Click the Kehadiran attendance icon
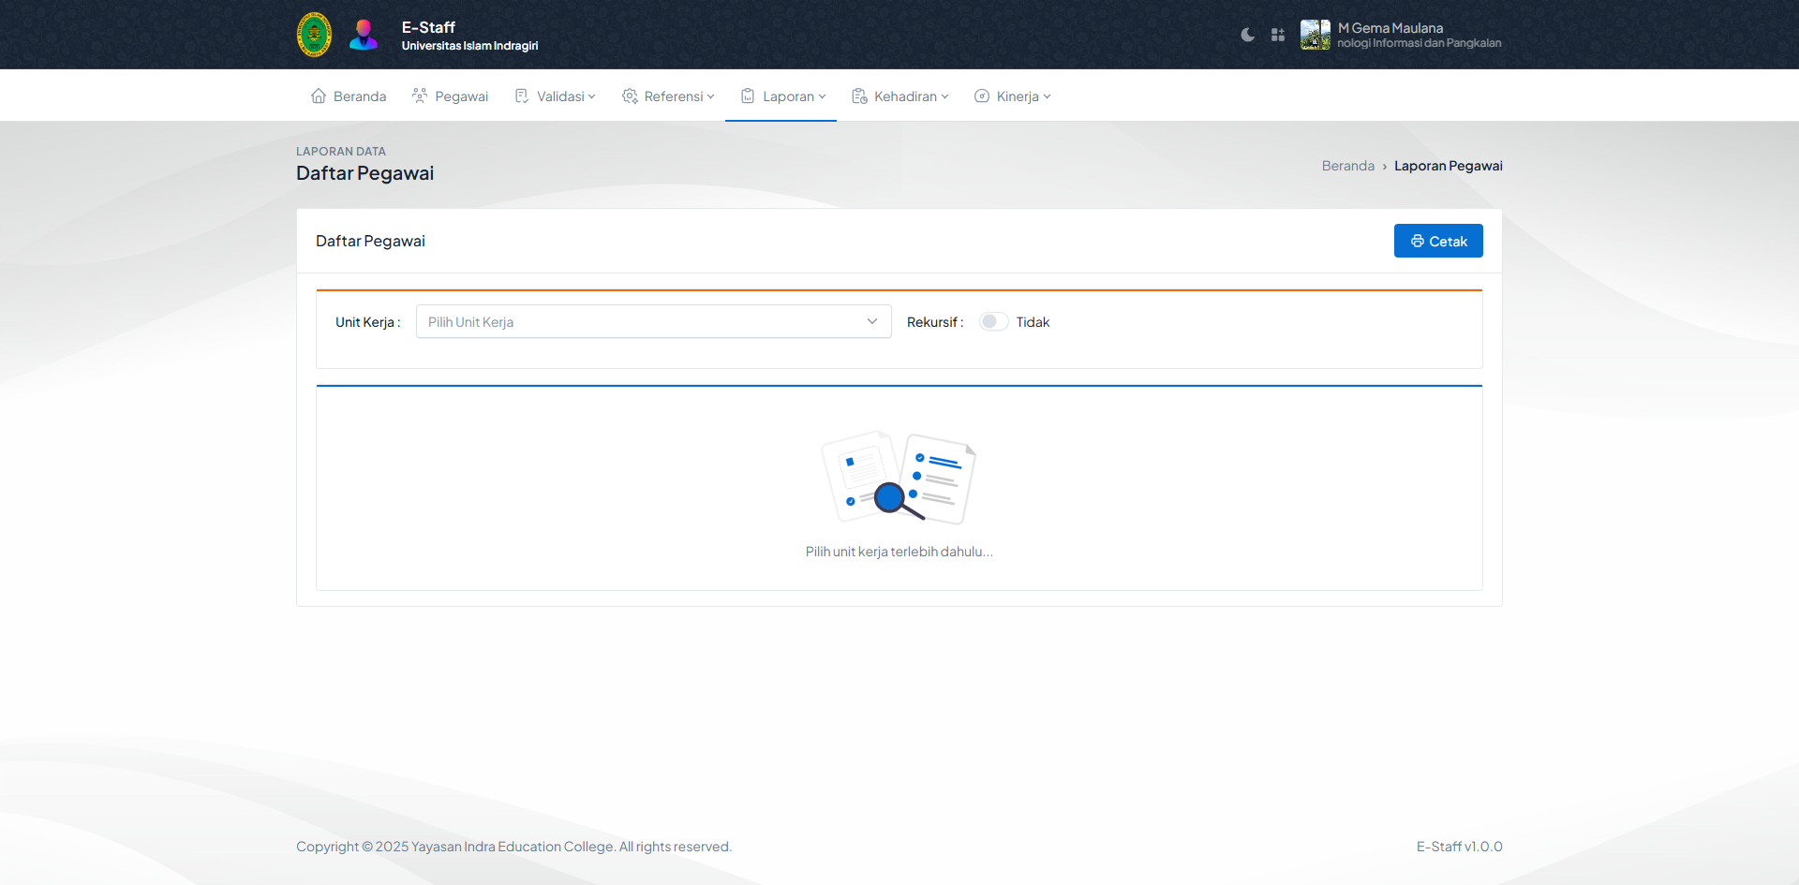Image resolution: width=1799 pixels, height=885 pixels. 859,96
